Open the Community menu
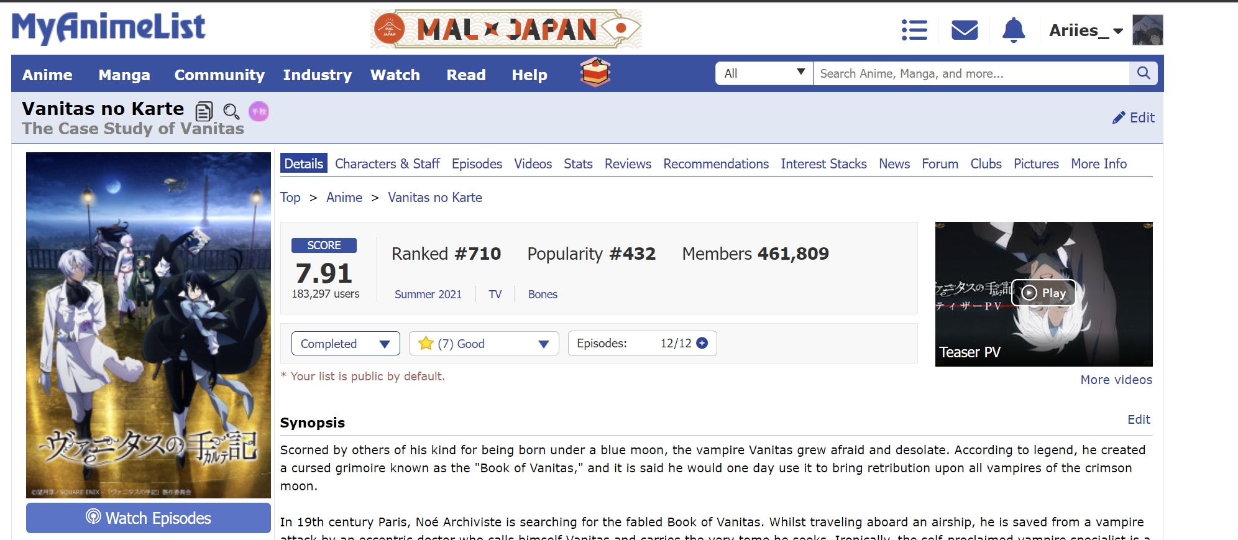The image size is (1238, 540). pyautogui.click(x=219, y=75)
